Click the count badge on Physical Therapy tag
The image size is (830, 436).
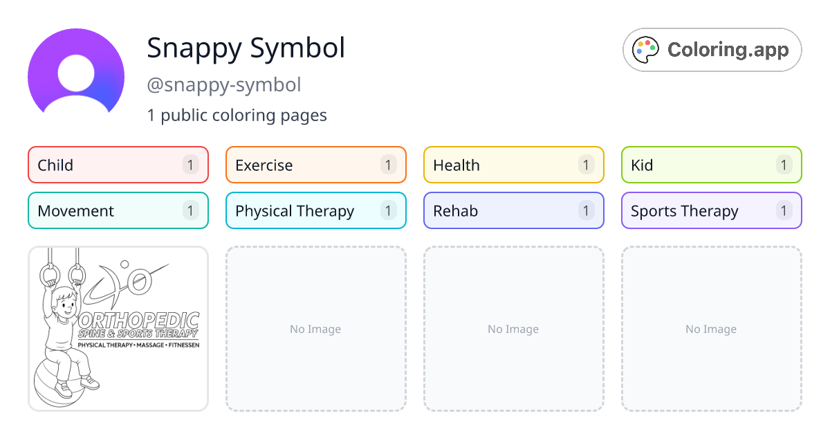[388, 210]
